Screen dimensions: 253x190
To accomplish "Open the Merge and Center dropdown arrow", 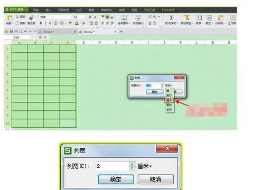I will point(130,23).
